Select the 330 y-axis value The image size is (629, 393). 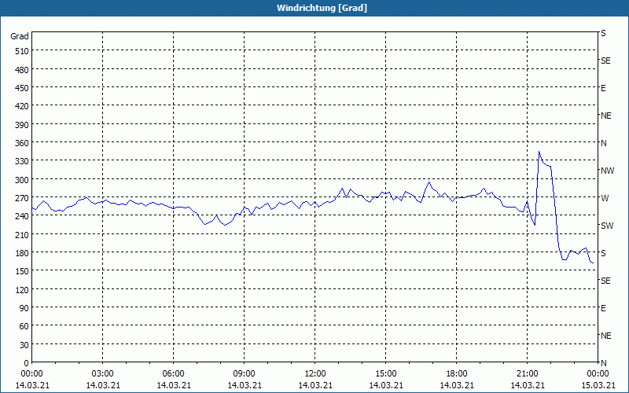pos(22,161)
